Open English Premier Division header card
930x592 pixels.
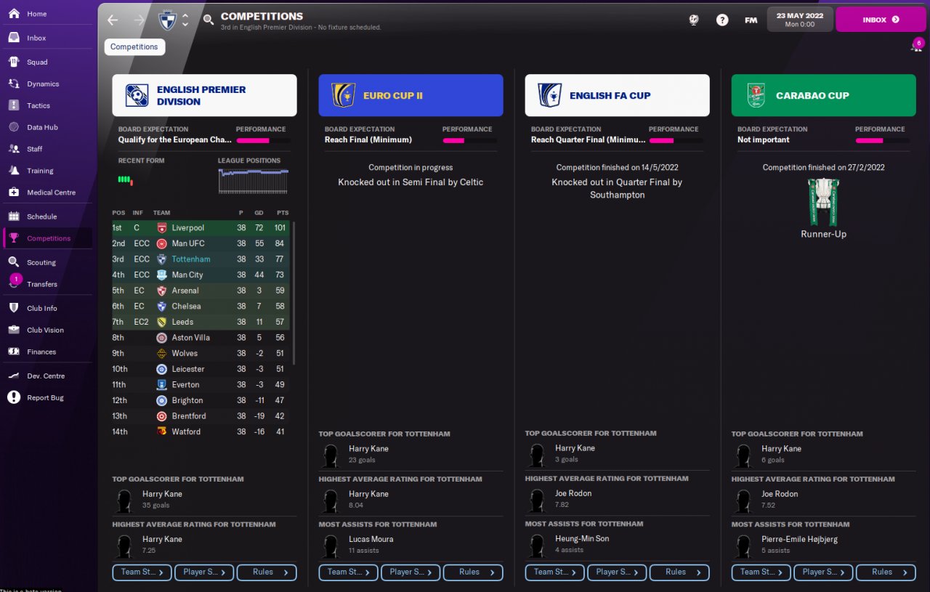[x=204, y=95]
